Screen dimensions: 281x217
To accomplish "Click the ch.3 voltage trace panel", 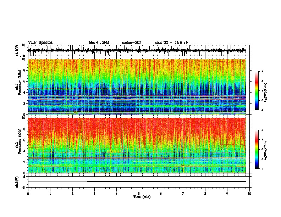I will coord(139,182).
